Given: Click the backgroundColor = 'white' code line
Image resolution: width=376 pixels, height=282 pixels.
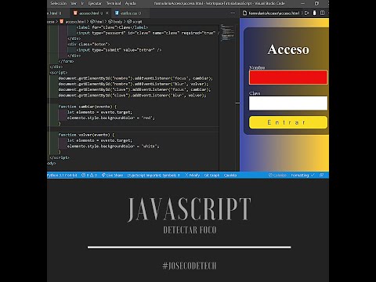Looking at the screenshot, I should tap(113, 146).
